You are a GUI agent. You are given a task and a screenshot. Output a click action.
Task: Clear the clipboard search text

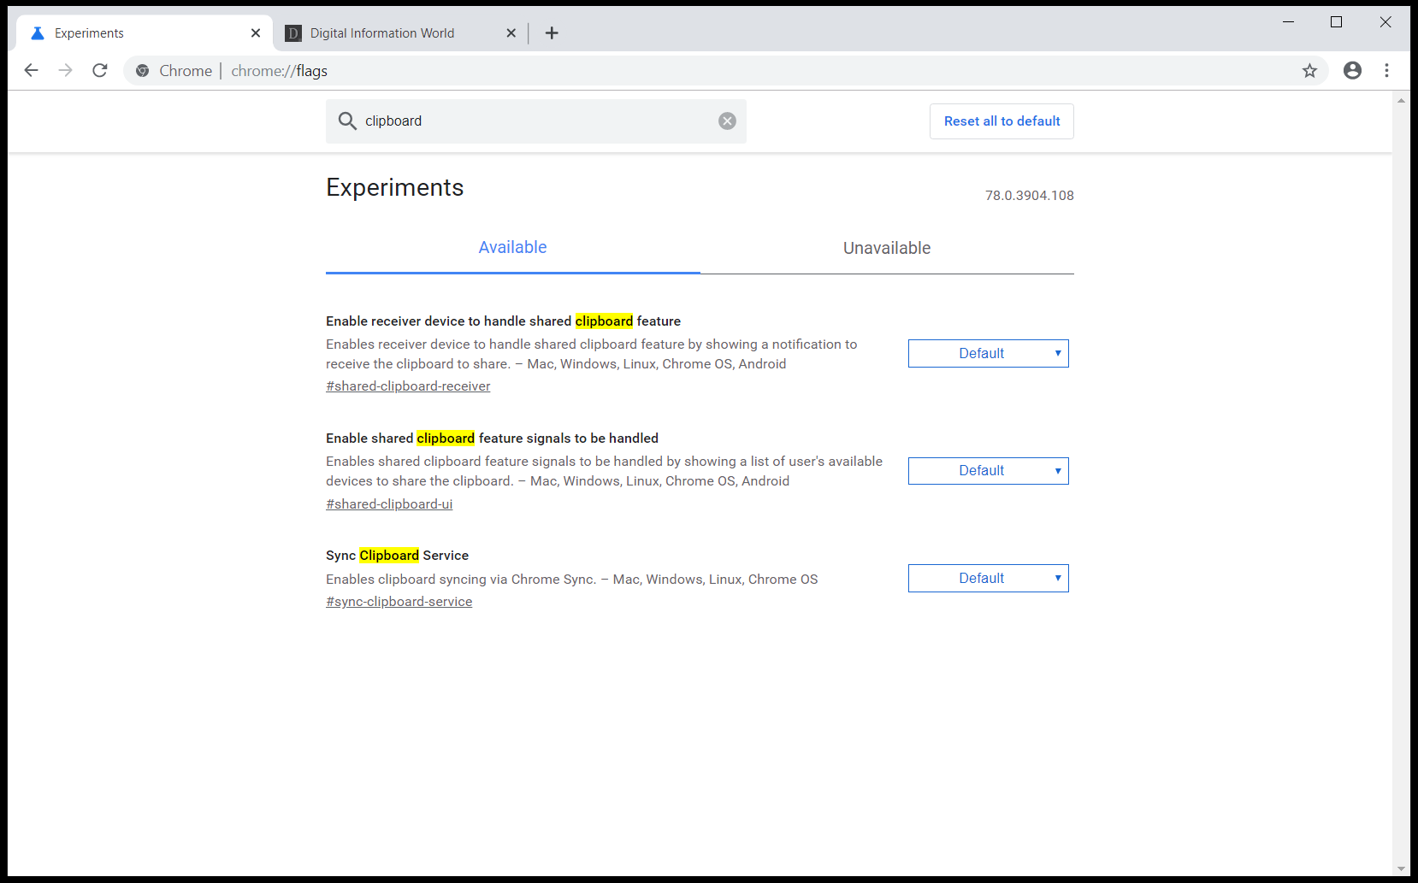[727, 121]
